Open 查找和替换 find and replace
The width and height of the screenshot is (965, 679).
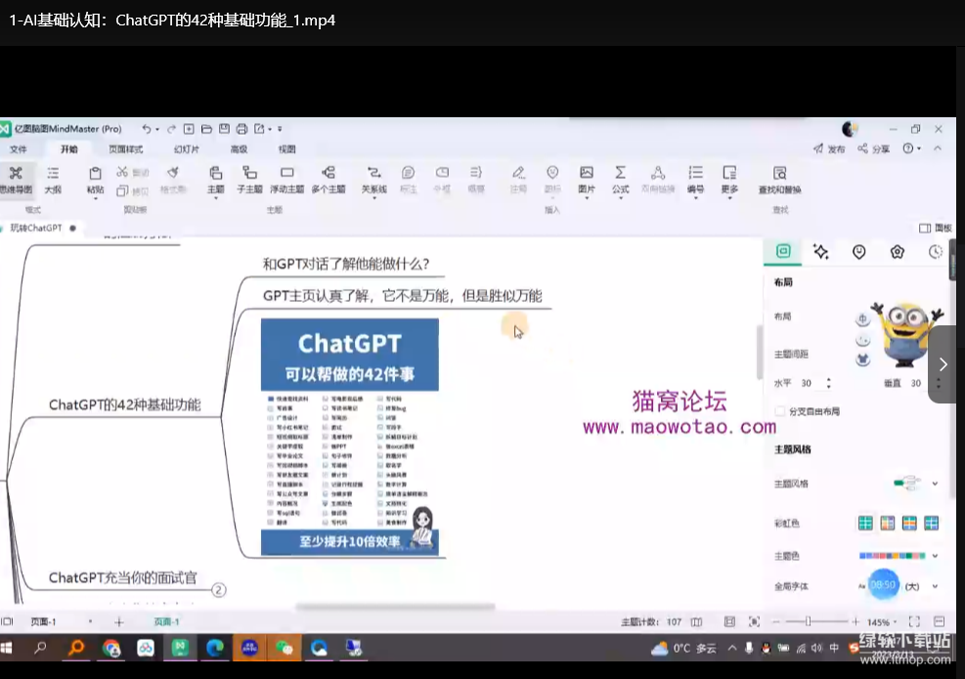[780, 180]
